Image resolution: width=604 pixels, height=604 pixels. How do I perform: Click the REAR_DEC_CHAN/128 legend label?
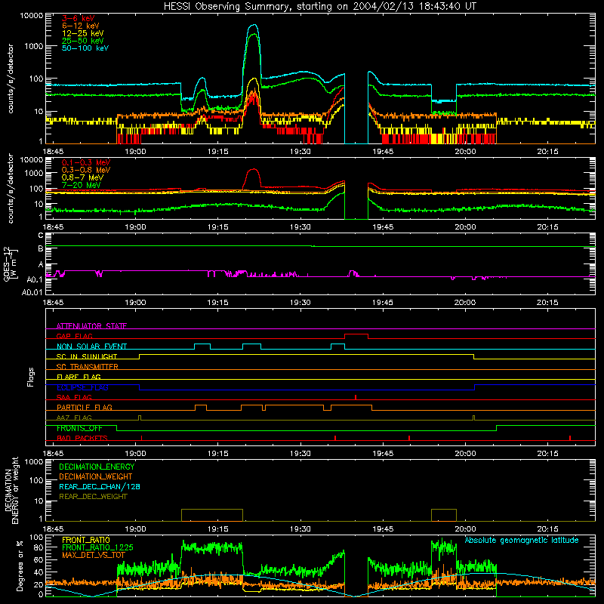(x=100, y=486)
